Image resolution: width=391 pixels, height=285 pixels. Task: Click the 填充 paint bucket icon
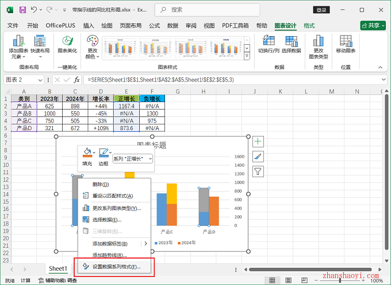tap(87, 153)
